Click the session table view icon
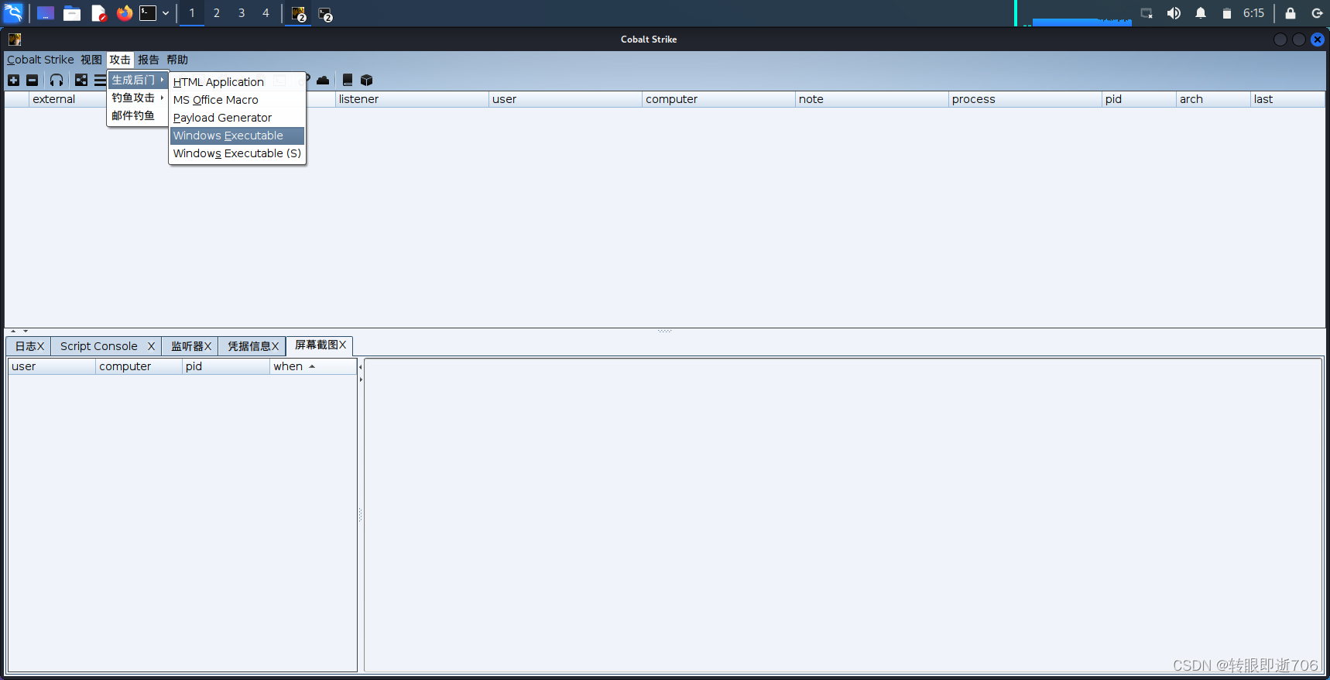The width and height of the screenshot is (1330, 680). pos(100,80)
